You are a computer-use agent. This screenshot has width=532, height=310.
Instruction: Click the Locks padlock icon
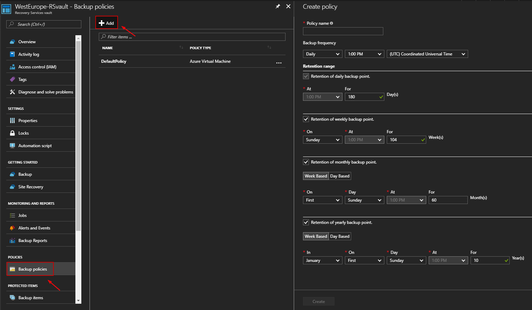click(12, 133)
